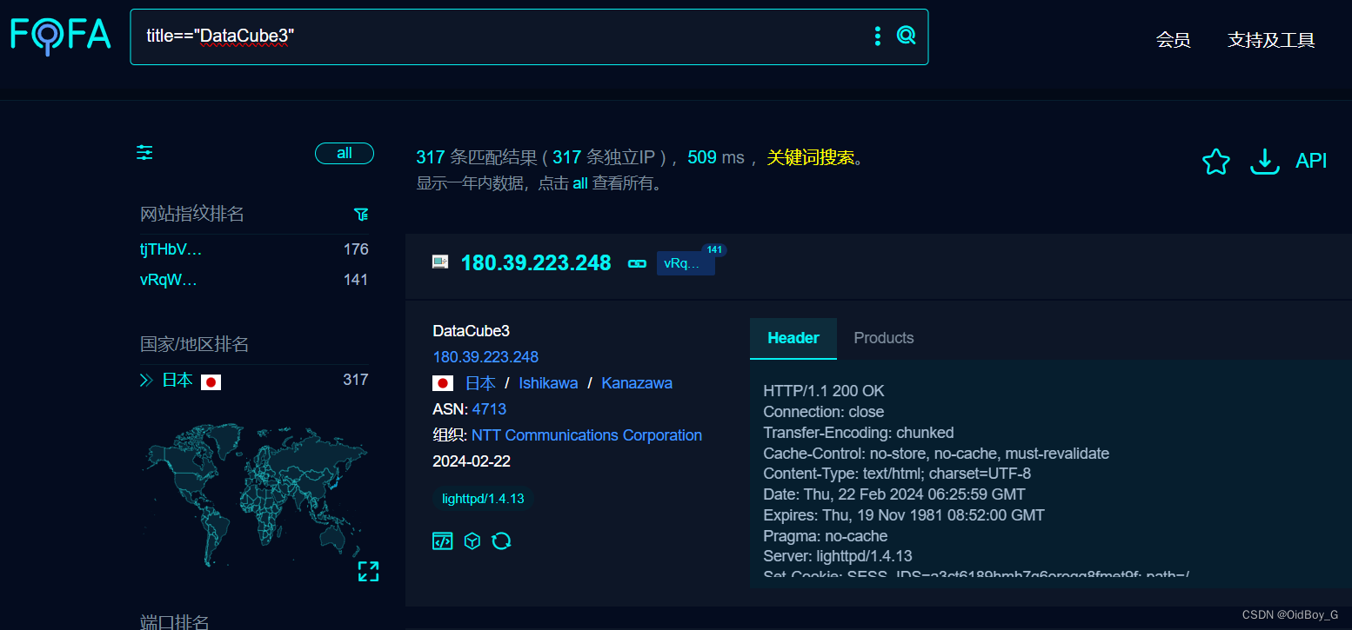Viewport: 1352px width, 630px height.
Task: Switch to the Header tab
Action: (x=793, y=338)
